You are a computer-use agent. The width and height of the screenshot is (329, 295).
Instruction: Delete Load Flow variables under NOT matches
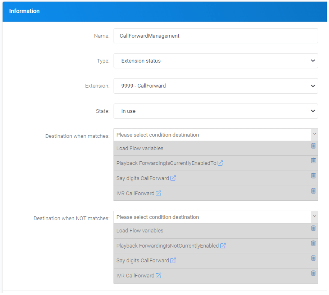coord(313,228)
